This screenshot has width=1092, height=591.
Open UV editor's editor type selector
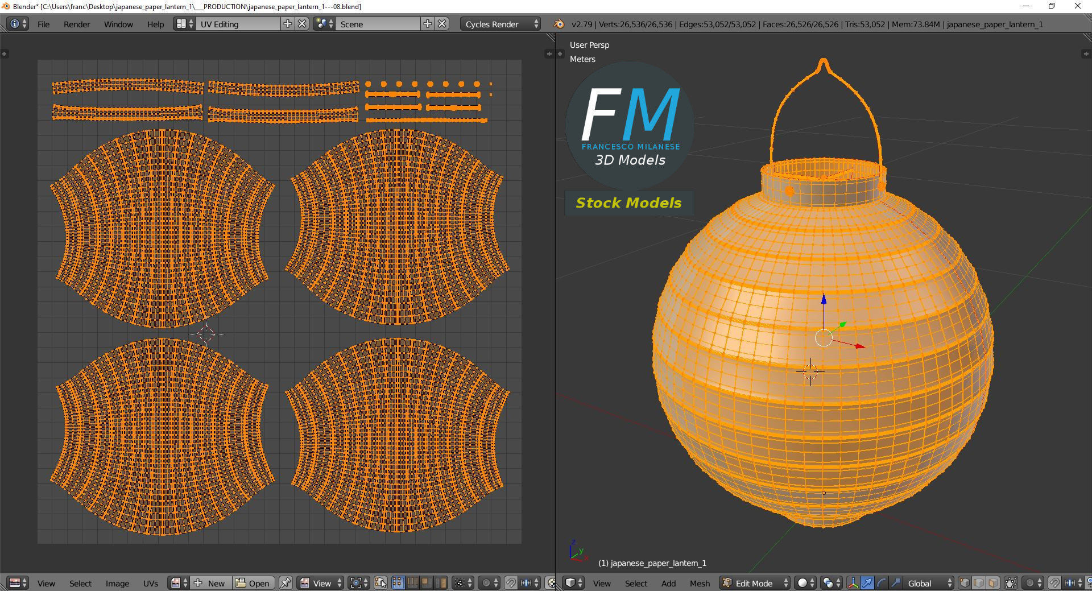pyautogui.click(x=18, y=583)
